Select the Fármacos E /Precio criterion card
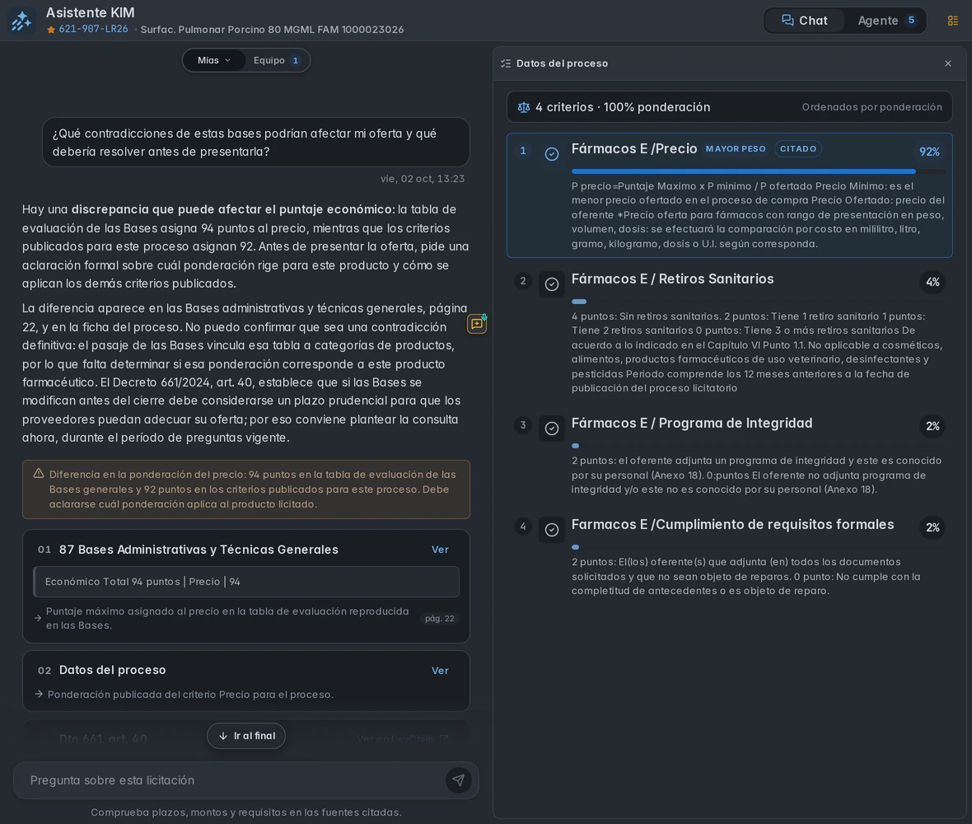The image size is (972, 824). point(729,195)
